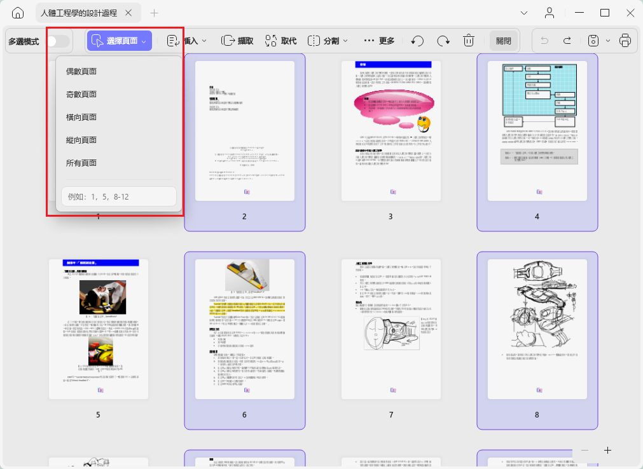Click the save icon
This screenshot has width=643, height=469.
[x=593, y=41]
